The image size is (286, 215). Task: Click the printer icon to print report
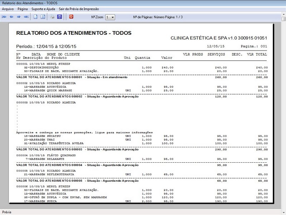(x=52, y=17)
